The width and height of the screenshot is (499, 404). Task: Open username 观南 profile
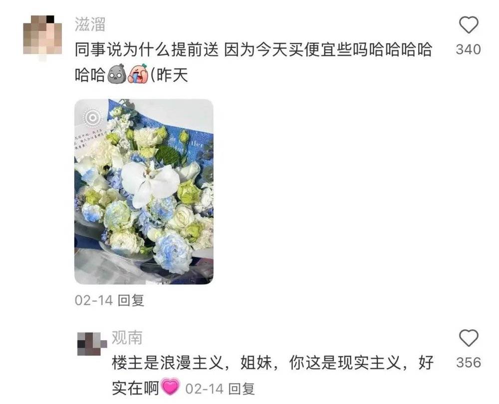tap(127, 337)
